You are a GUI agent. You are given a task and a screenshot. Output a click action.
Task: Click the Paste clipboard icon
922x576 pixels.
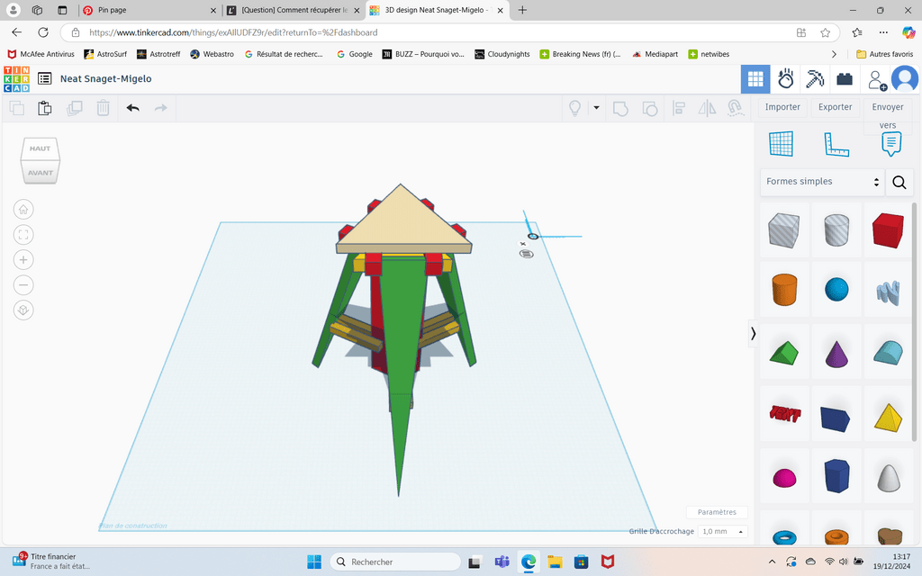tap(45, 108)
